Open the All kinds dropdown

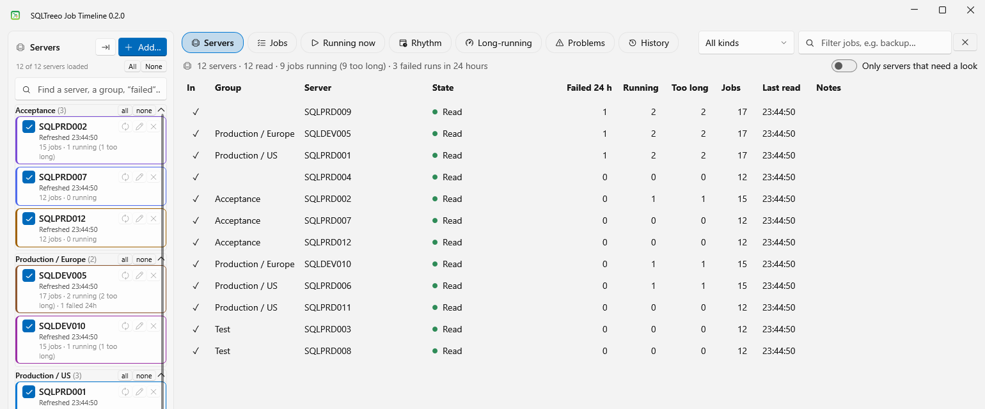(746, 43)
